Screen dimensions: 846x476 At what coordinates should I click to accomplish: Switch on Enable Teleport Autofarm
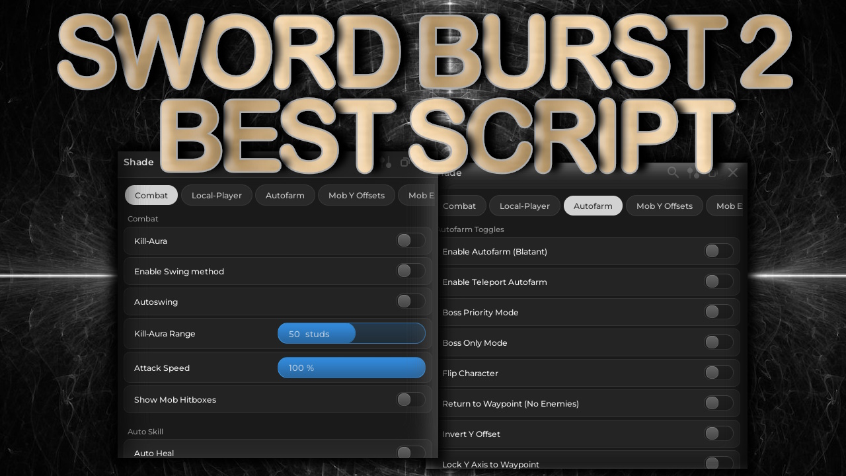(718, 282)
